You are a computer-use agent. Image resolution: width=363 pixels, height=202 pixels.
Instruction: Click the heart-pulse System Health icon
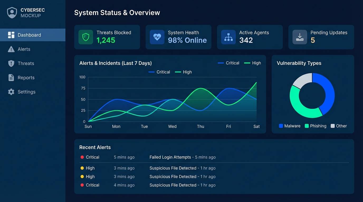(x=157, y=37)
